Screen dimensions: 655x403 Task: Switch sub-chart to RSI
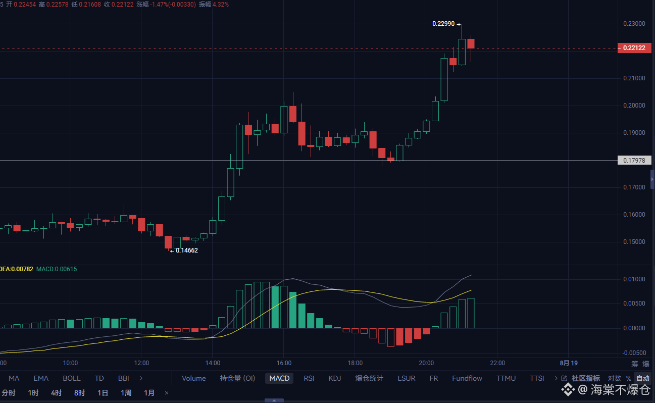point(309,378)
